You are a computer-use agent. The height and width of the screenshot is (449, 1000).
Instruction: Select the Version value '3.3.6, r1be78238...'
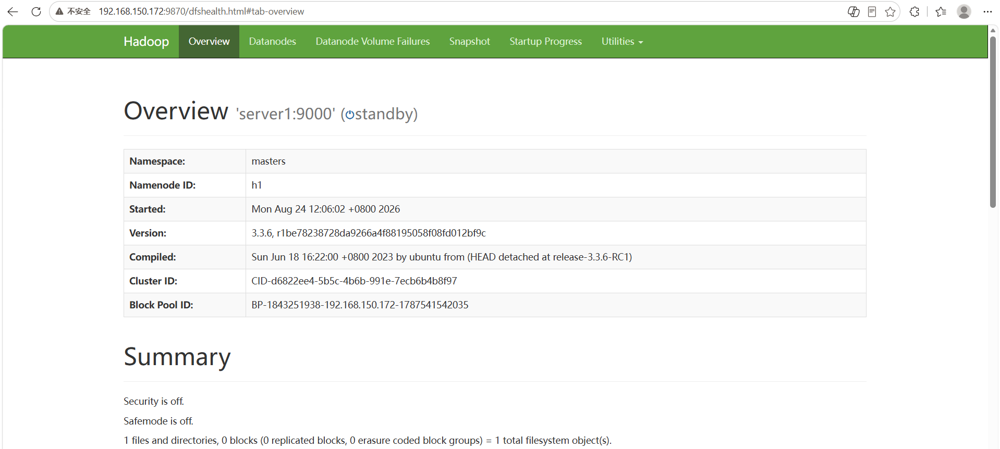click(x=369, y=233)
